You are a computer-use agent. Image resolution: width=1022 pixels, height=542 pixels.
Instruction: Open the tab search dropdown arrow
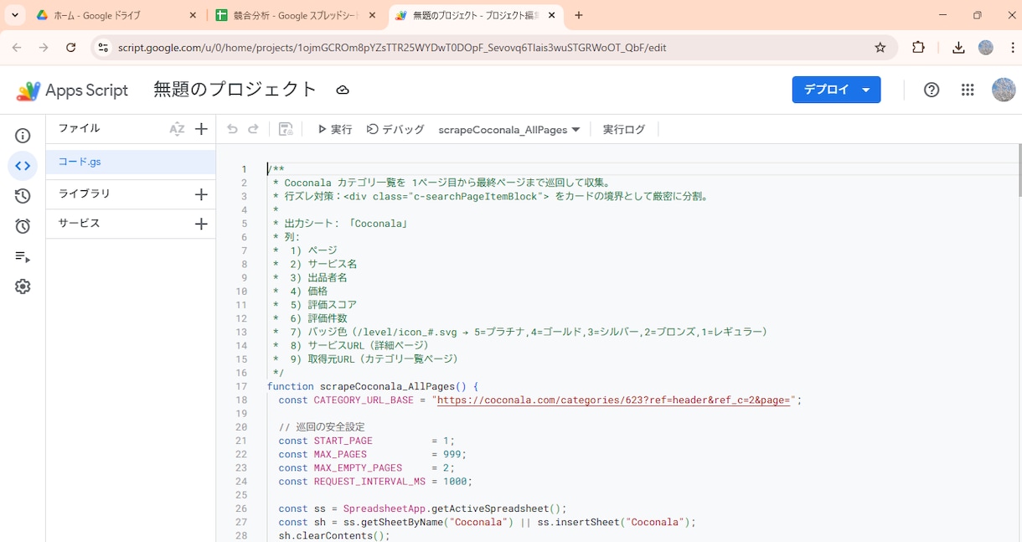coord(15,15)
